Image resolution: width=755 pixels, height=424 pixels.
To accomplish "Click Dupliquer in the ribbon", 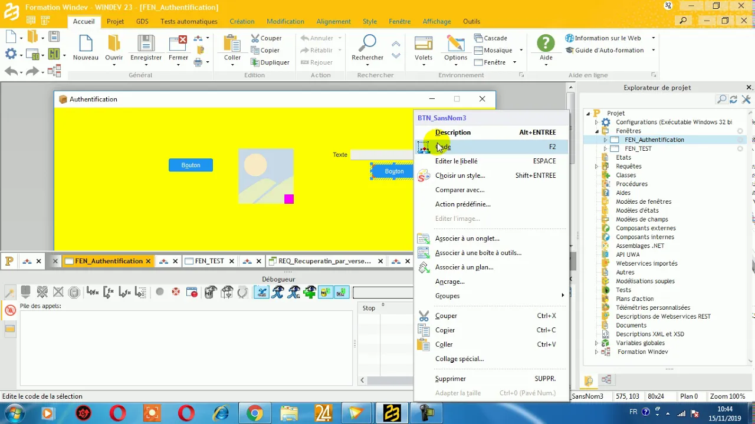I will [x=270, y=62].
